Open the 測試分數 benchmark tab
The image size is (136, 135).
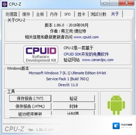tap(98, 14)
